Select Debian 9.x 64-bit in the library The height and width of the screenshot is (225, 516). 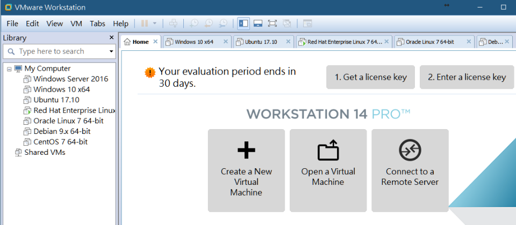coord(62,132)
